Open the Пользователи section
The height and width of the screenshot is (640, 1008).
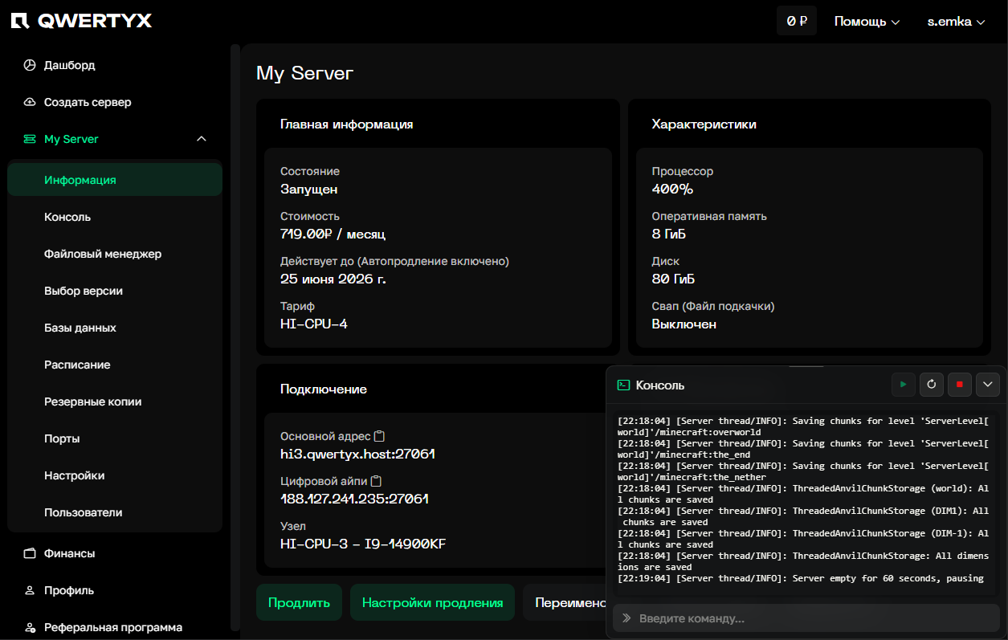(115, 512)
